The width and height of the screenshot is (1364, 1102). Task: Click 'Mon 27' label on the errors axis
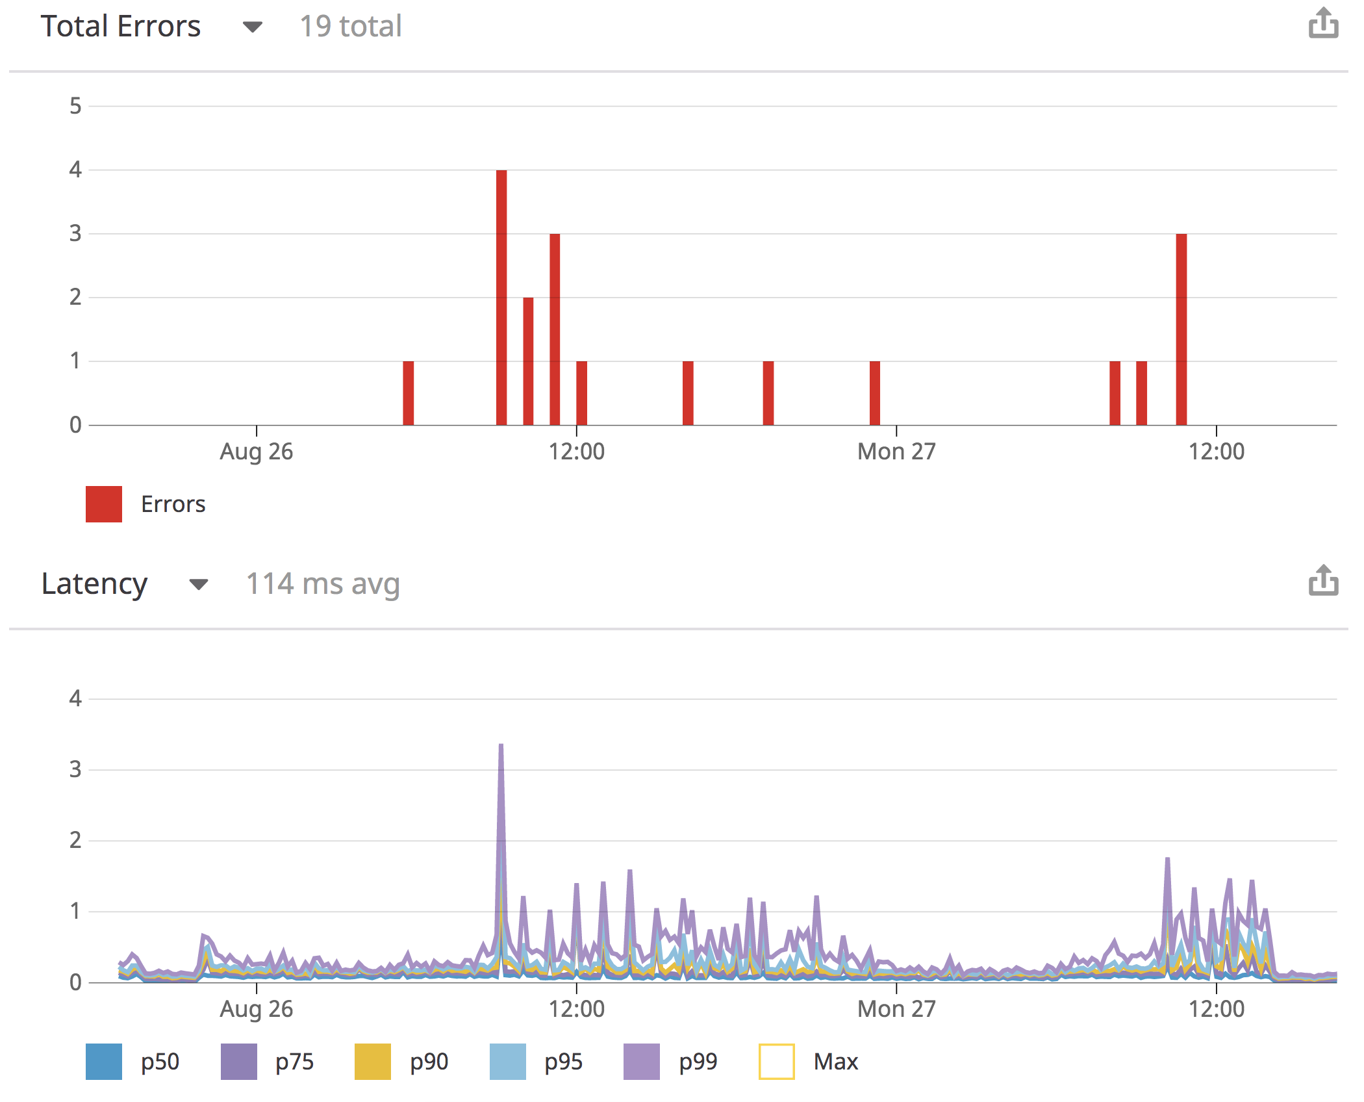(896, 452)
